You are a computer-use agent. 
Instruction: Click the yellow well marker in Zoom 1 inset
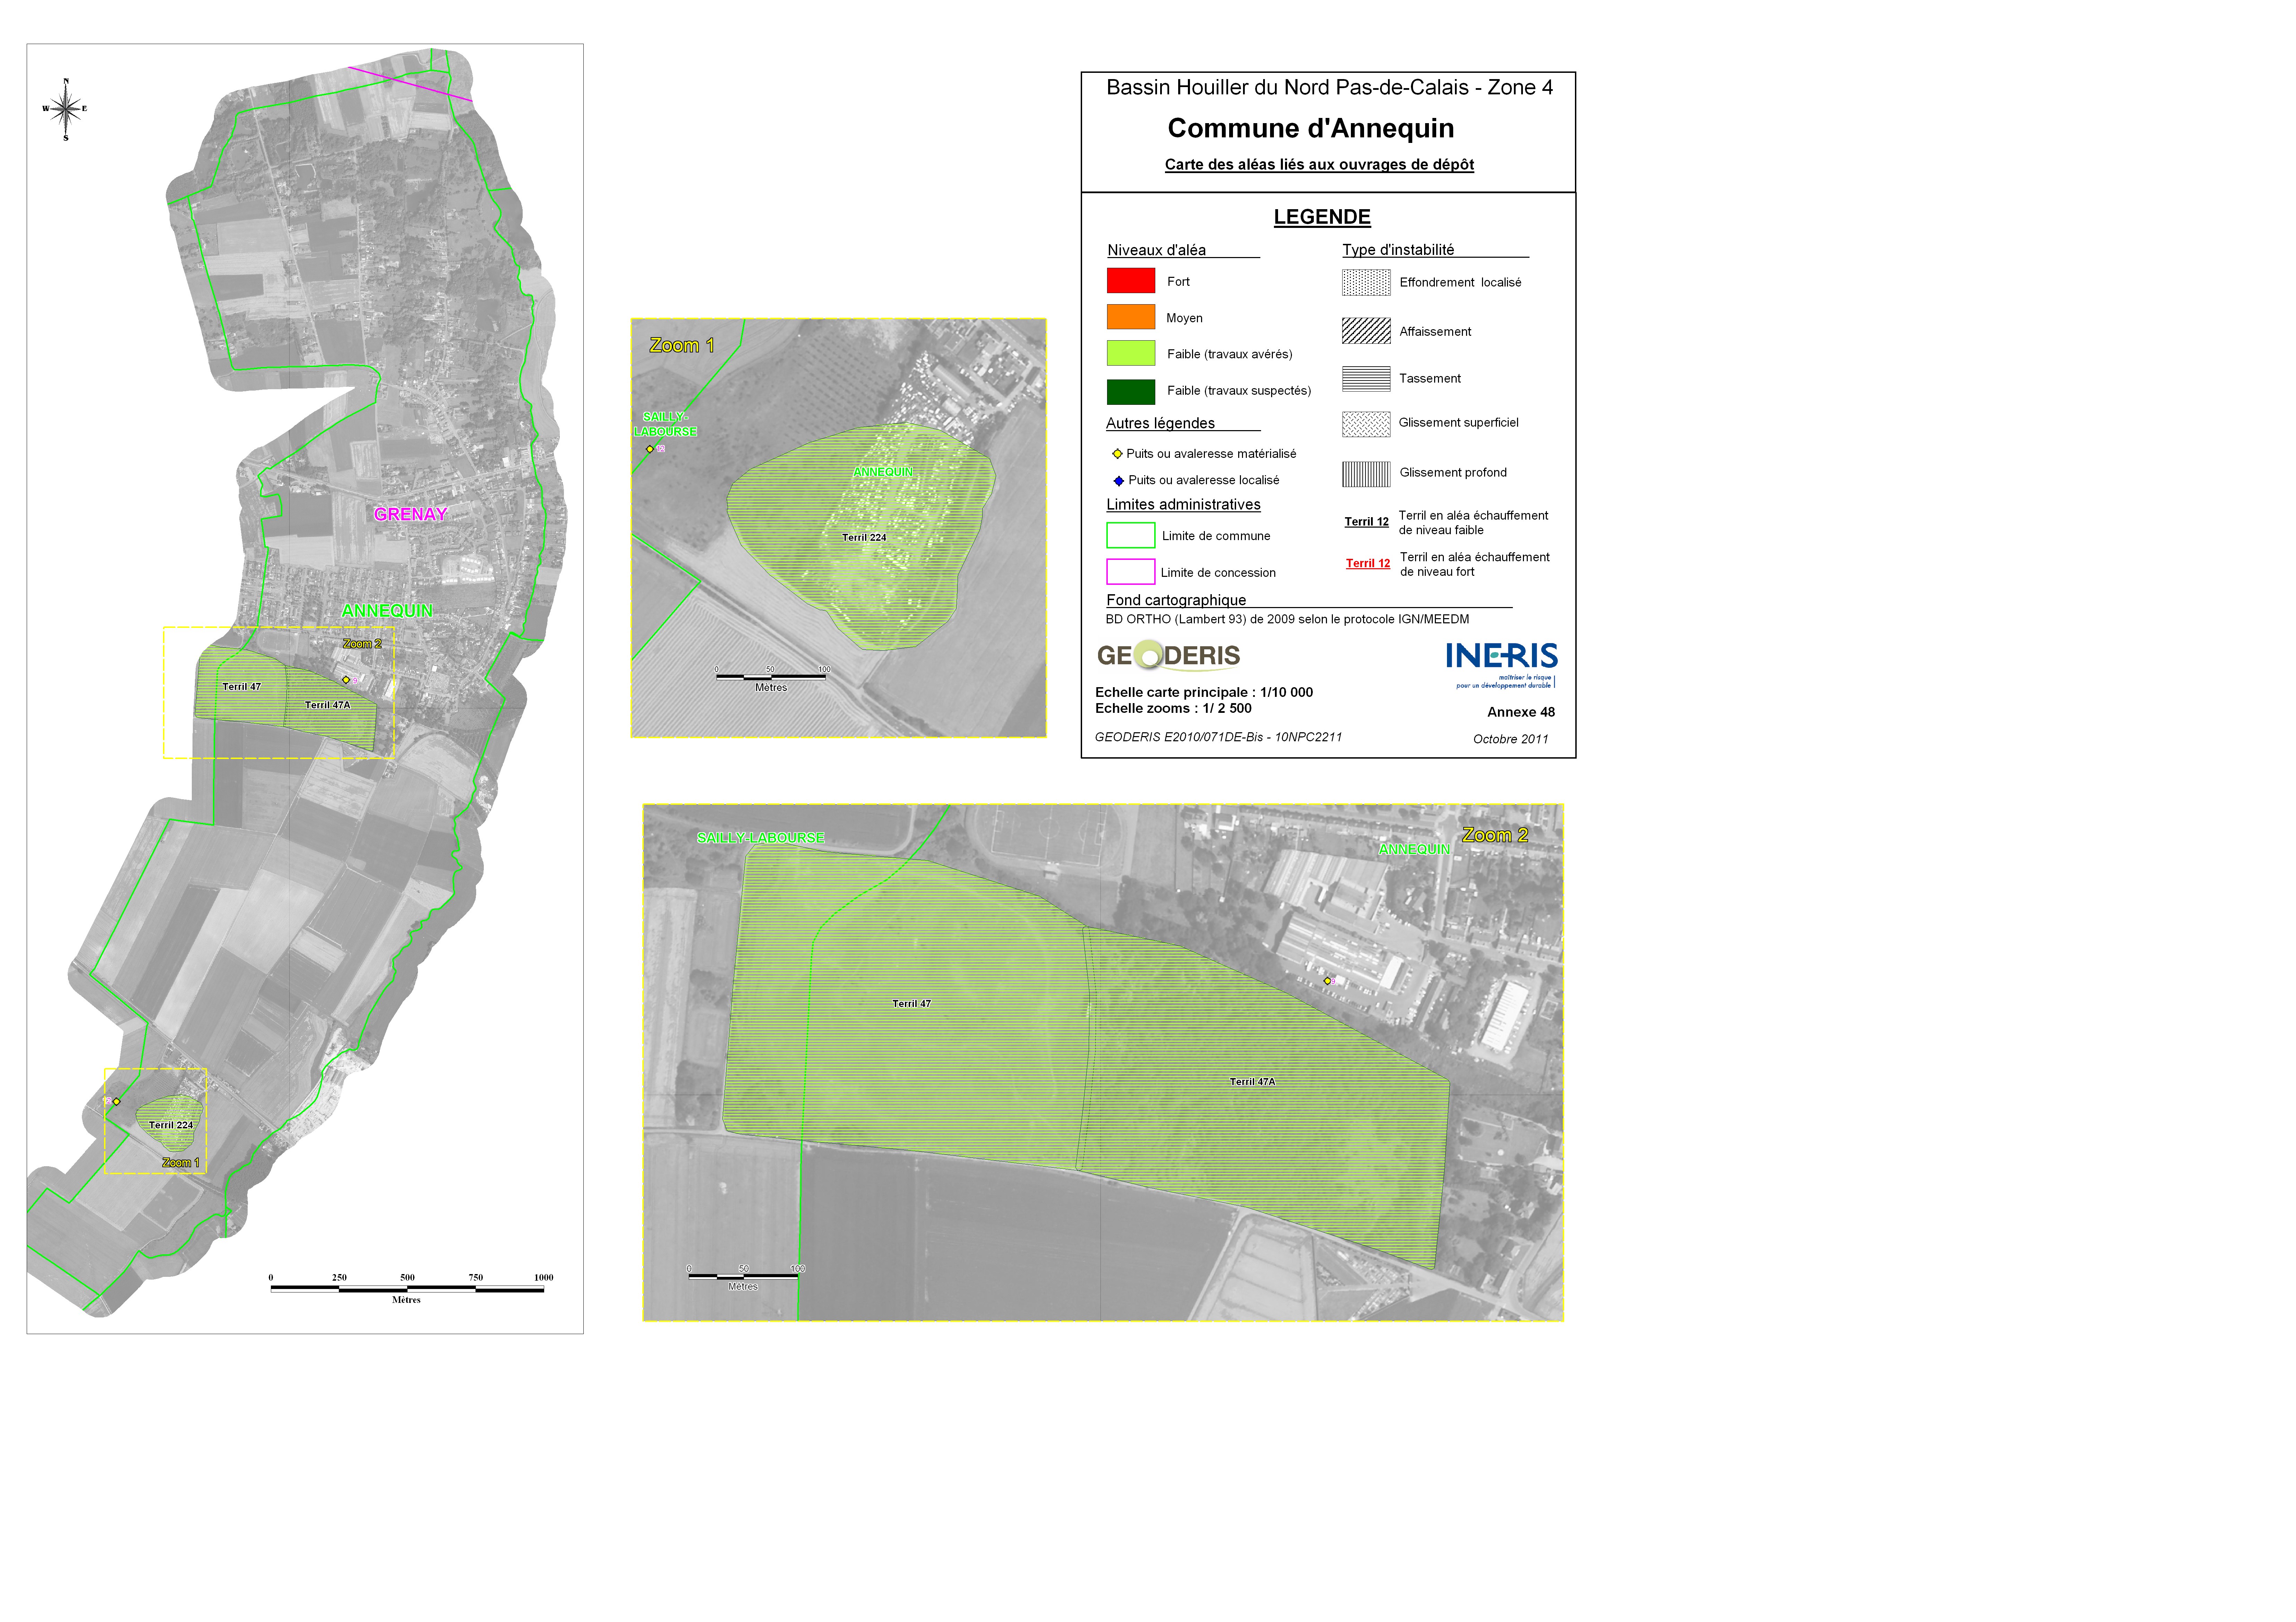650,449
